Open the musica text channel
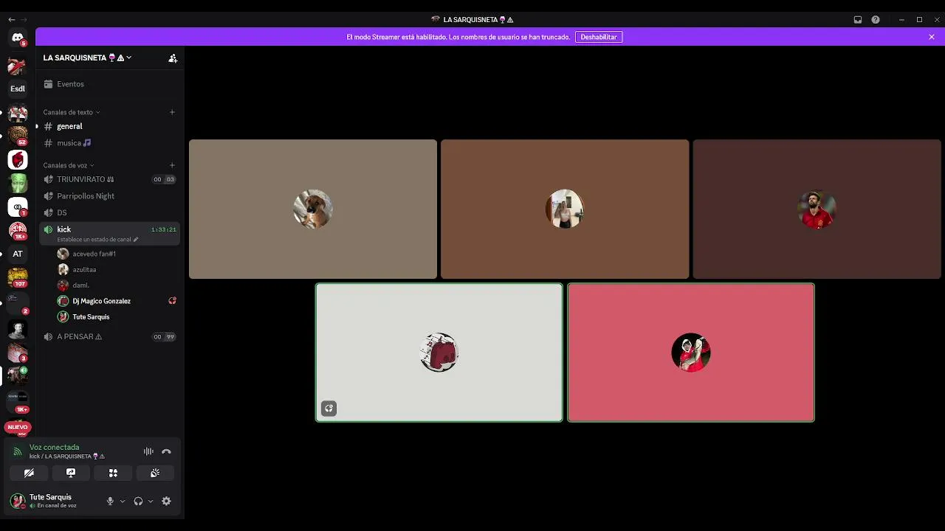Image resolution: width=945 pixels, height=531 pixels. coord(110,143)
